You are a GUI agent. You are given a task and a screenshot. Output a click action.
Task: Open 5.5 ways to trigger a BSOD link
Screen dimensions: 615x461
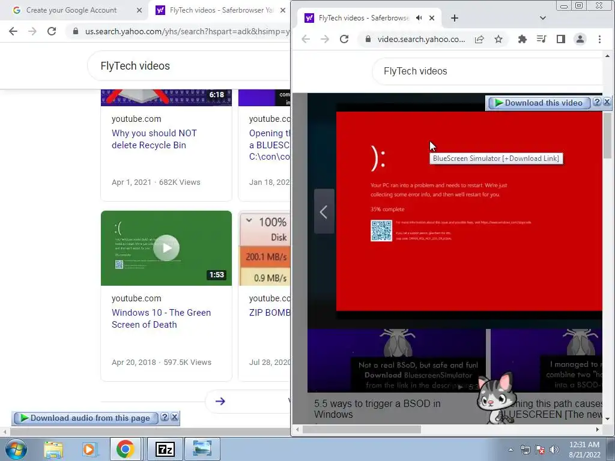tap(377, 409)
